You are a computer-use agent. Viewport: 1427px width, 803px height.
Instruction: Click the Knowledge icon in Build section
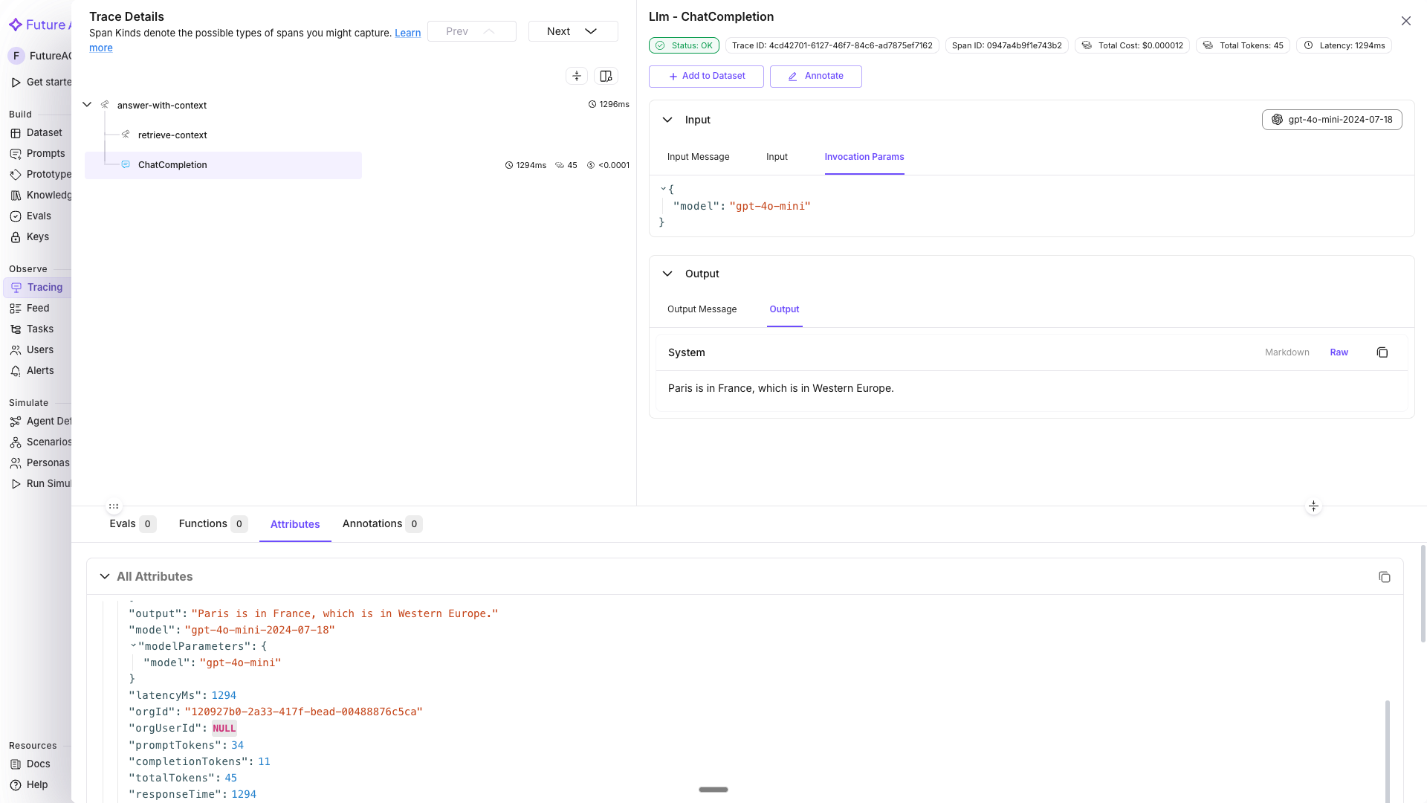tap(16, 195)
